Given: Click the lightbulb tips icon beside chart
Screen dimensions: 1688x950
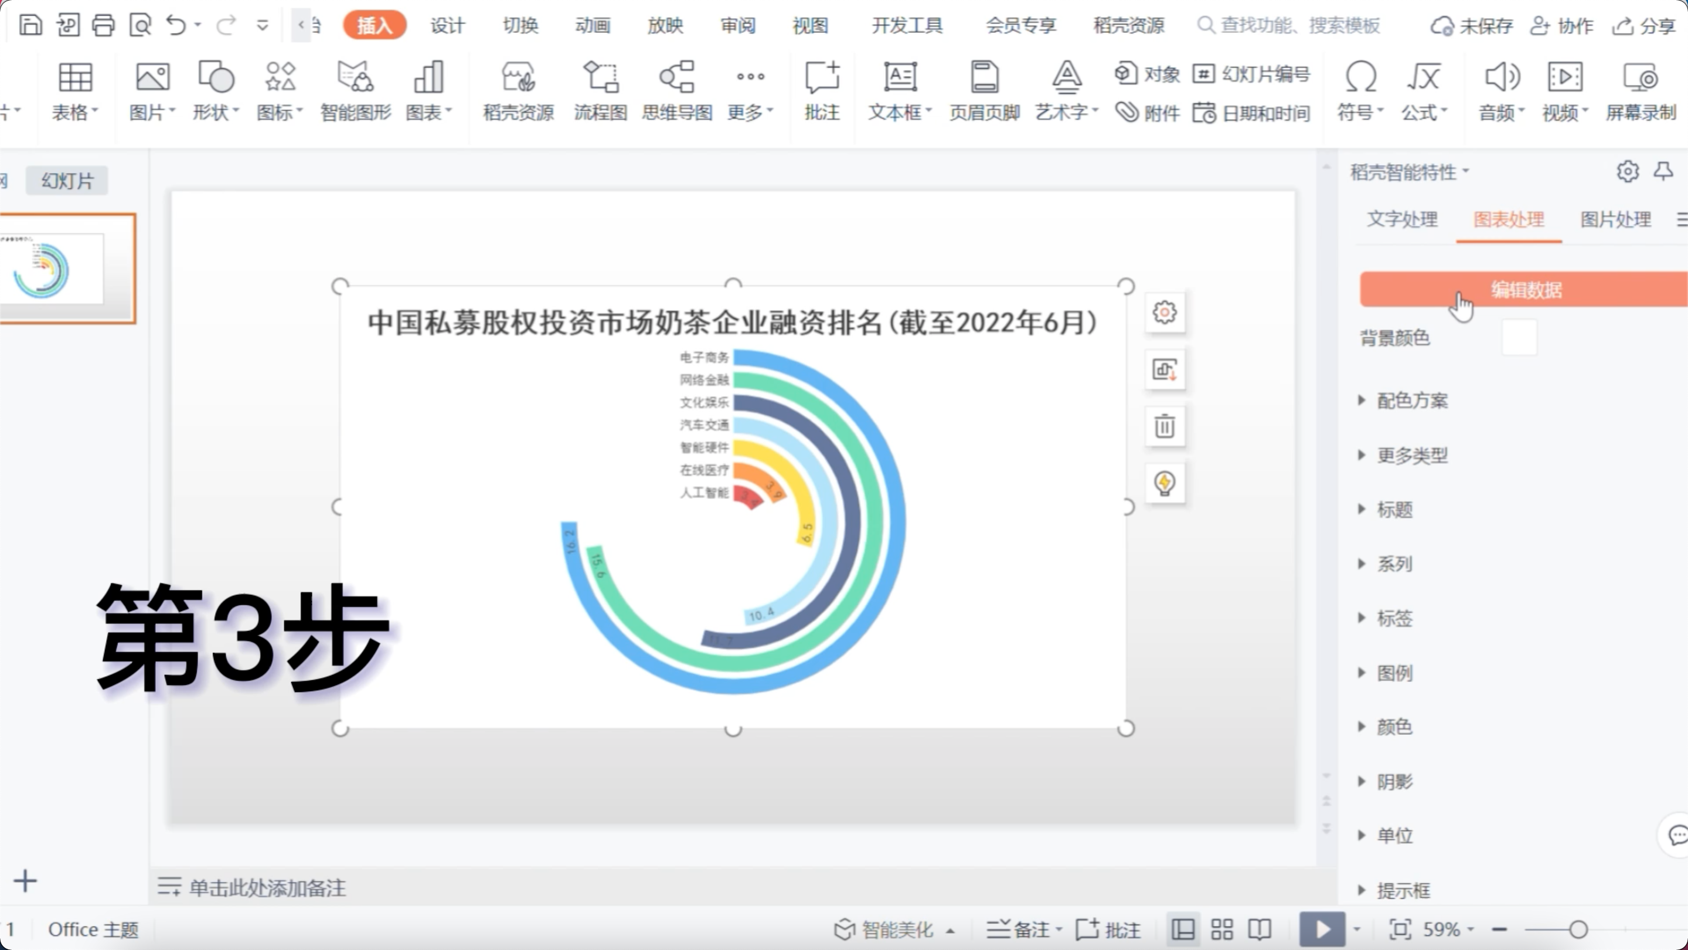Looking at the screenshot, I should pyautogui.click(x=1165, y=483).
